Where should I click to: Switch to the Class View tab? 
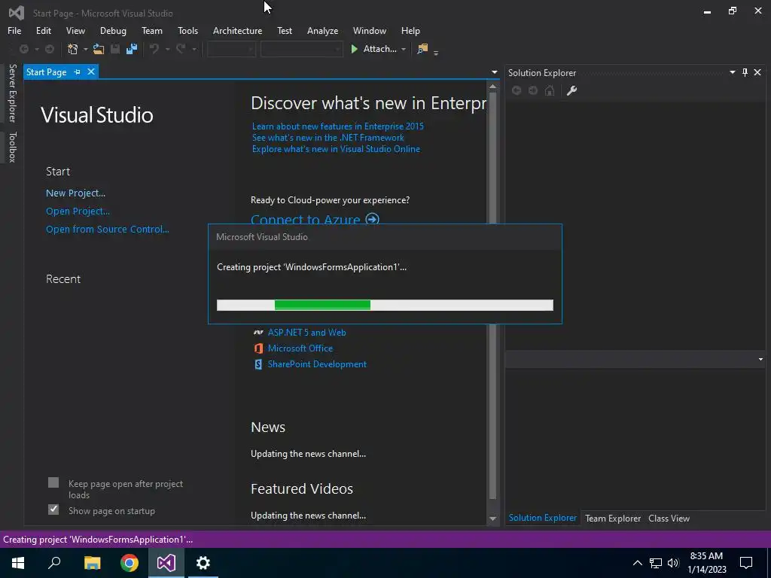[669, 518]
